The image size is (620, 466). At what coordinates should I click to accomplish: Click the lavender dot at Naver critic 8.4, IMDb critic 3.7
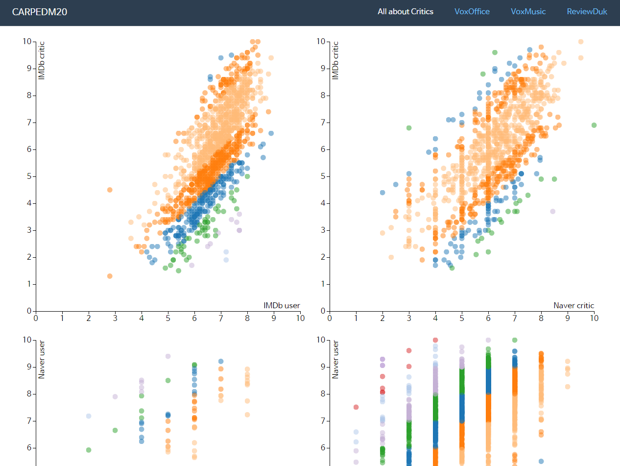click(553, 211)
